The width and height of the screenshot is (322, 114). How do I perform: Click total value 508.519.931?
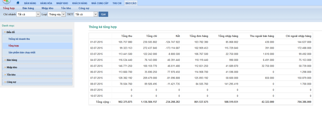[231, 102]
